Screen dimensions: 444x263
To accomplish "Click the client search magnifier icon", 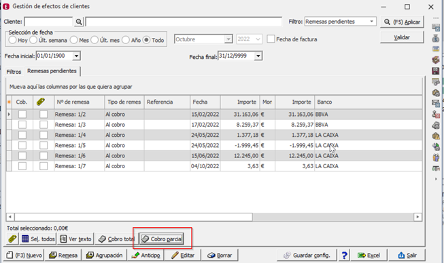I will tap(79, 22).
